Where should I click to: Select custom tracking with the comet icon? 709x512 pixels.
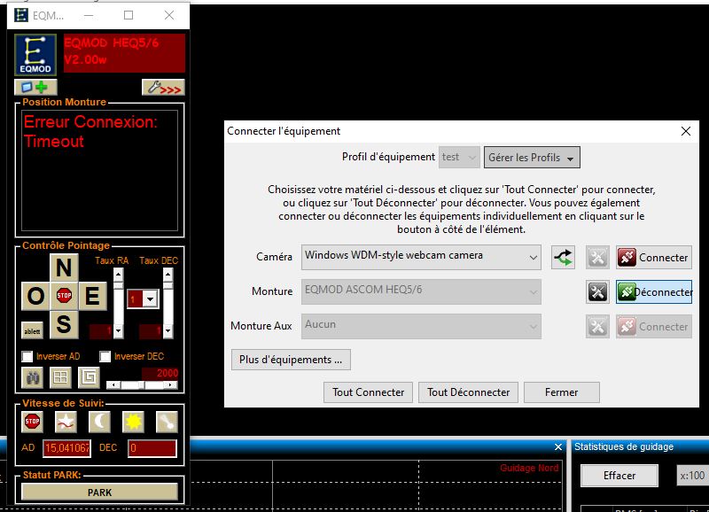[x=167, y=422]
